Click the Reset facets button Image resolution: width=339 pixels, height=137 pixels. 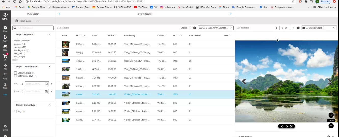click(23, 21)
